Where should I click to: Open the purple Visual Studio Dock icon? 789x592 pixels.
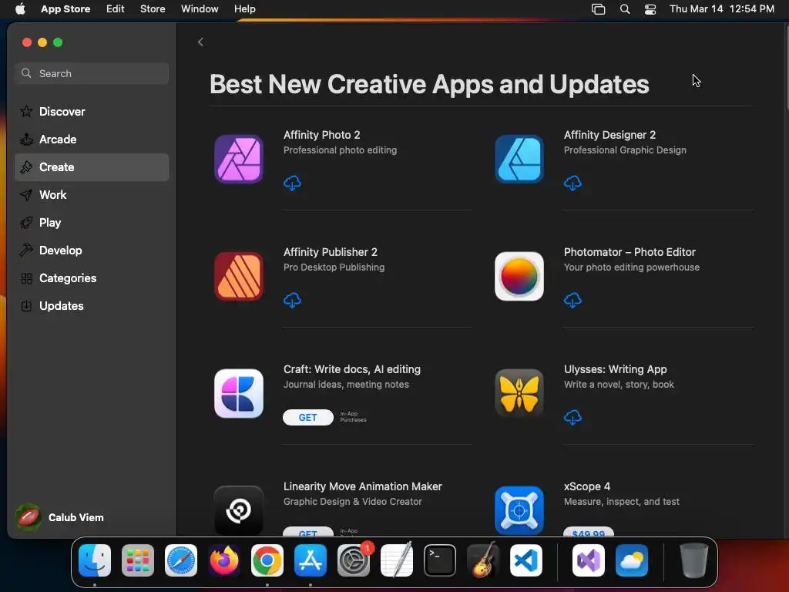tap(589, 560)
